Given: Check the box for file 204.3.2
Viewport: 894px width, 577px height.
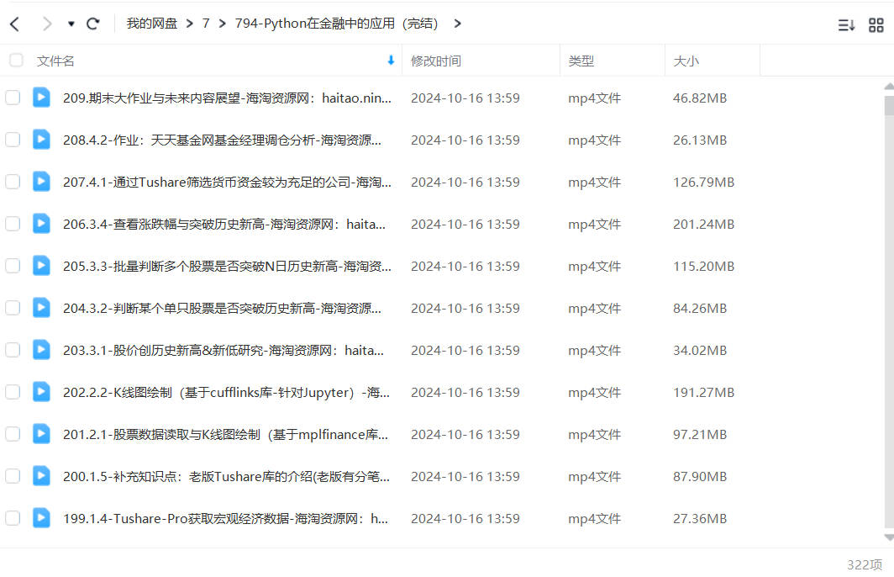Looking at the screenshot, I should [x=13, y=308].
